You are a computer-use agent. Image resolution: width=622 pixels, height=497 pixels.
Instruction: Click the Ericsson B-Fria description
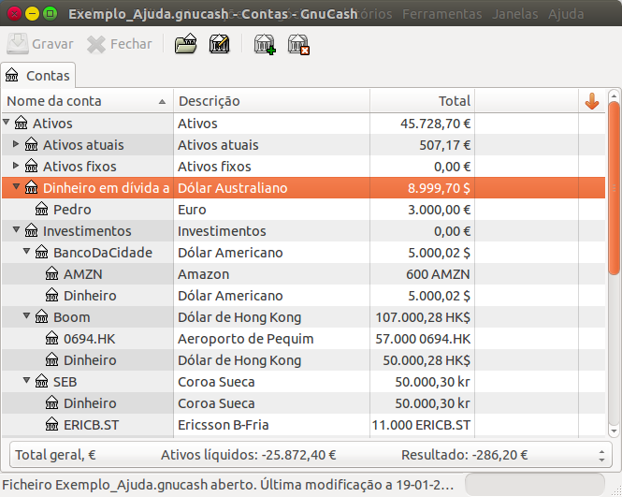224,425
